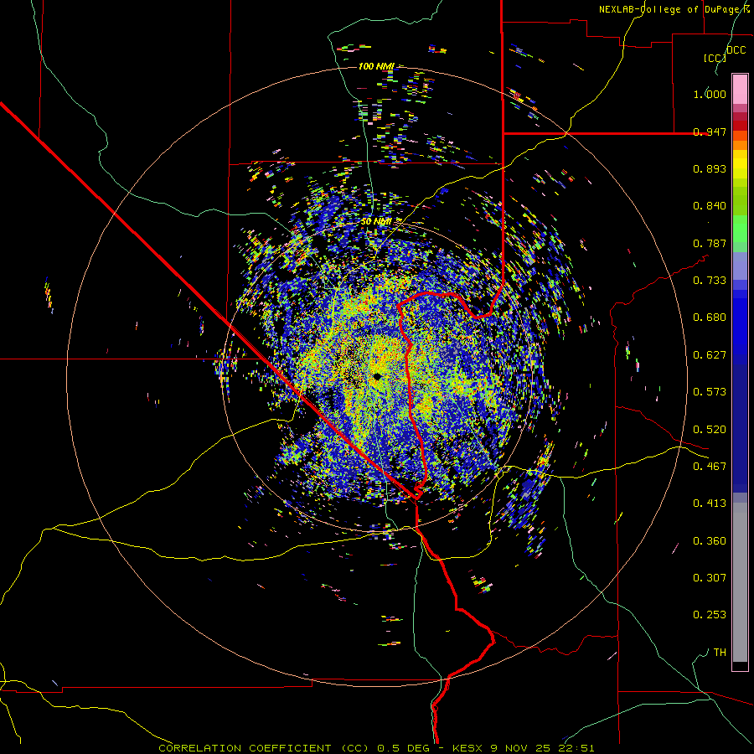Click the 100 NMI range ring label
Image resolution: width=754 pixels, height=754 pixels.
[376, 66]
